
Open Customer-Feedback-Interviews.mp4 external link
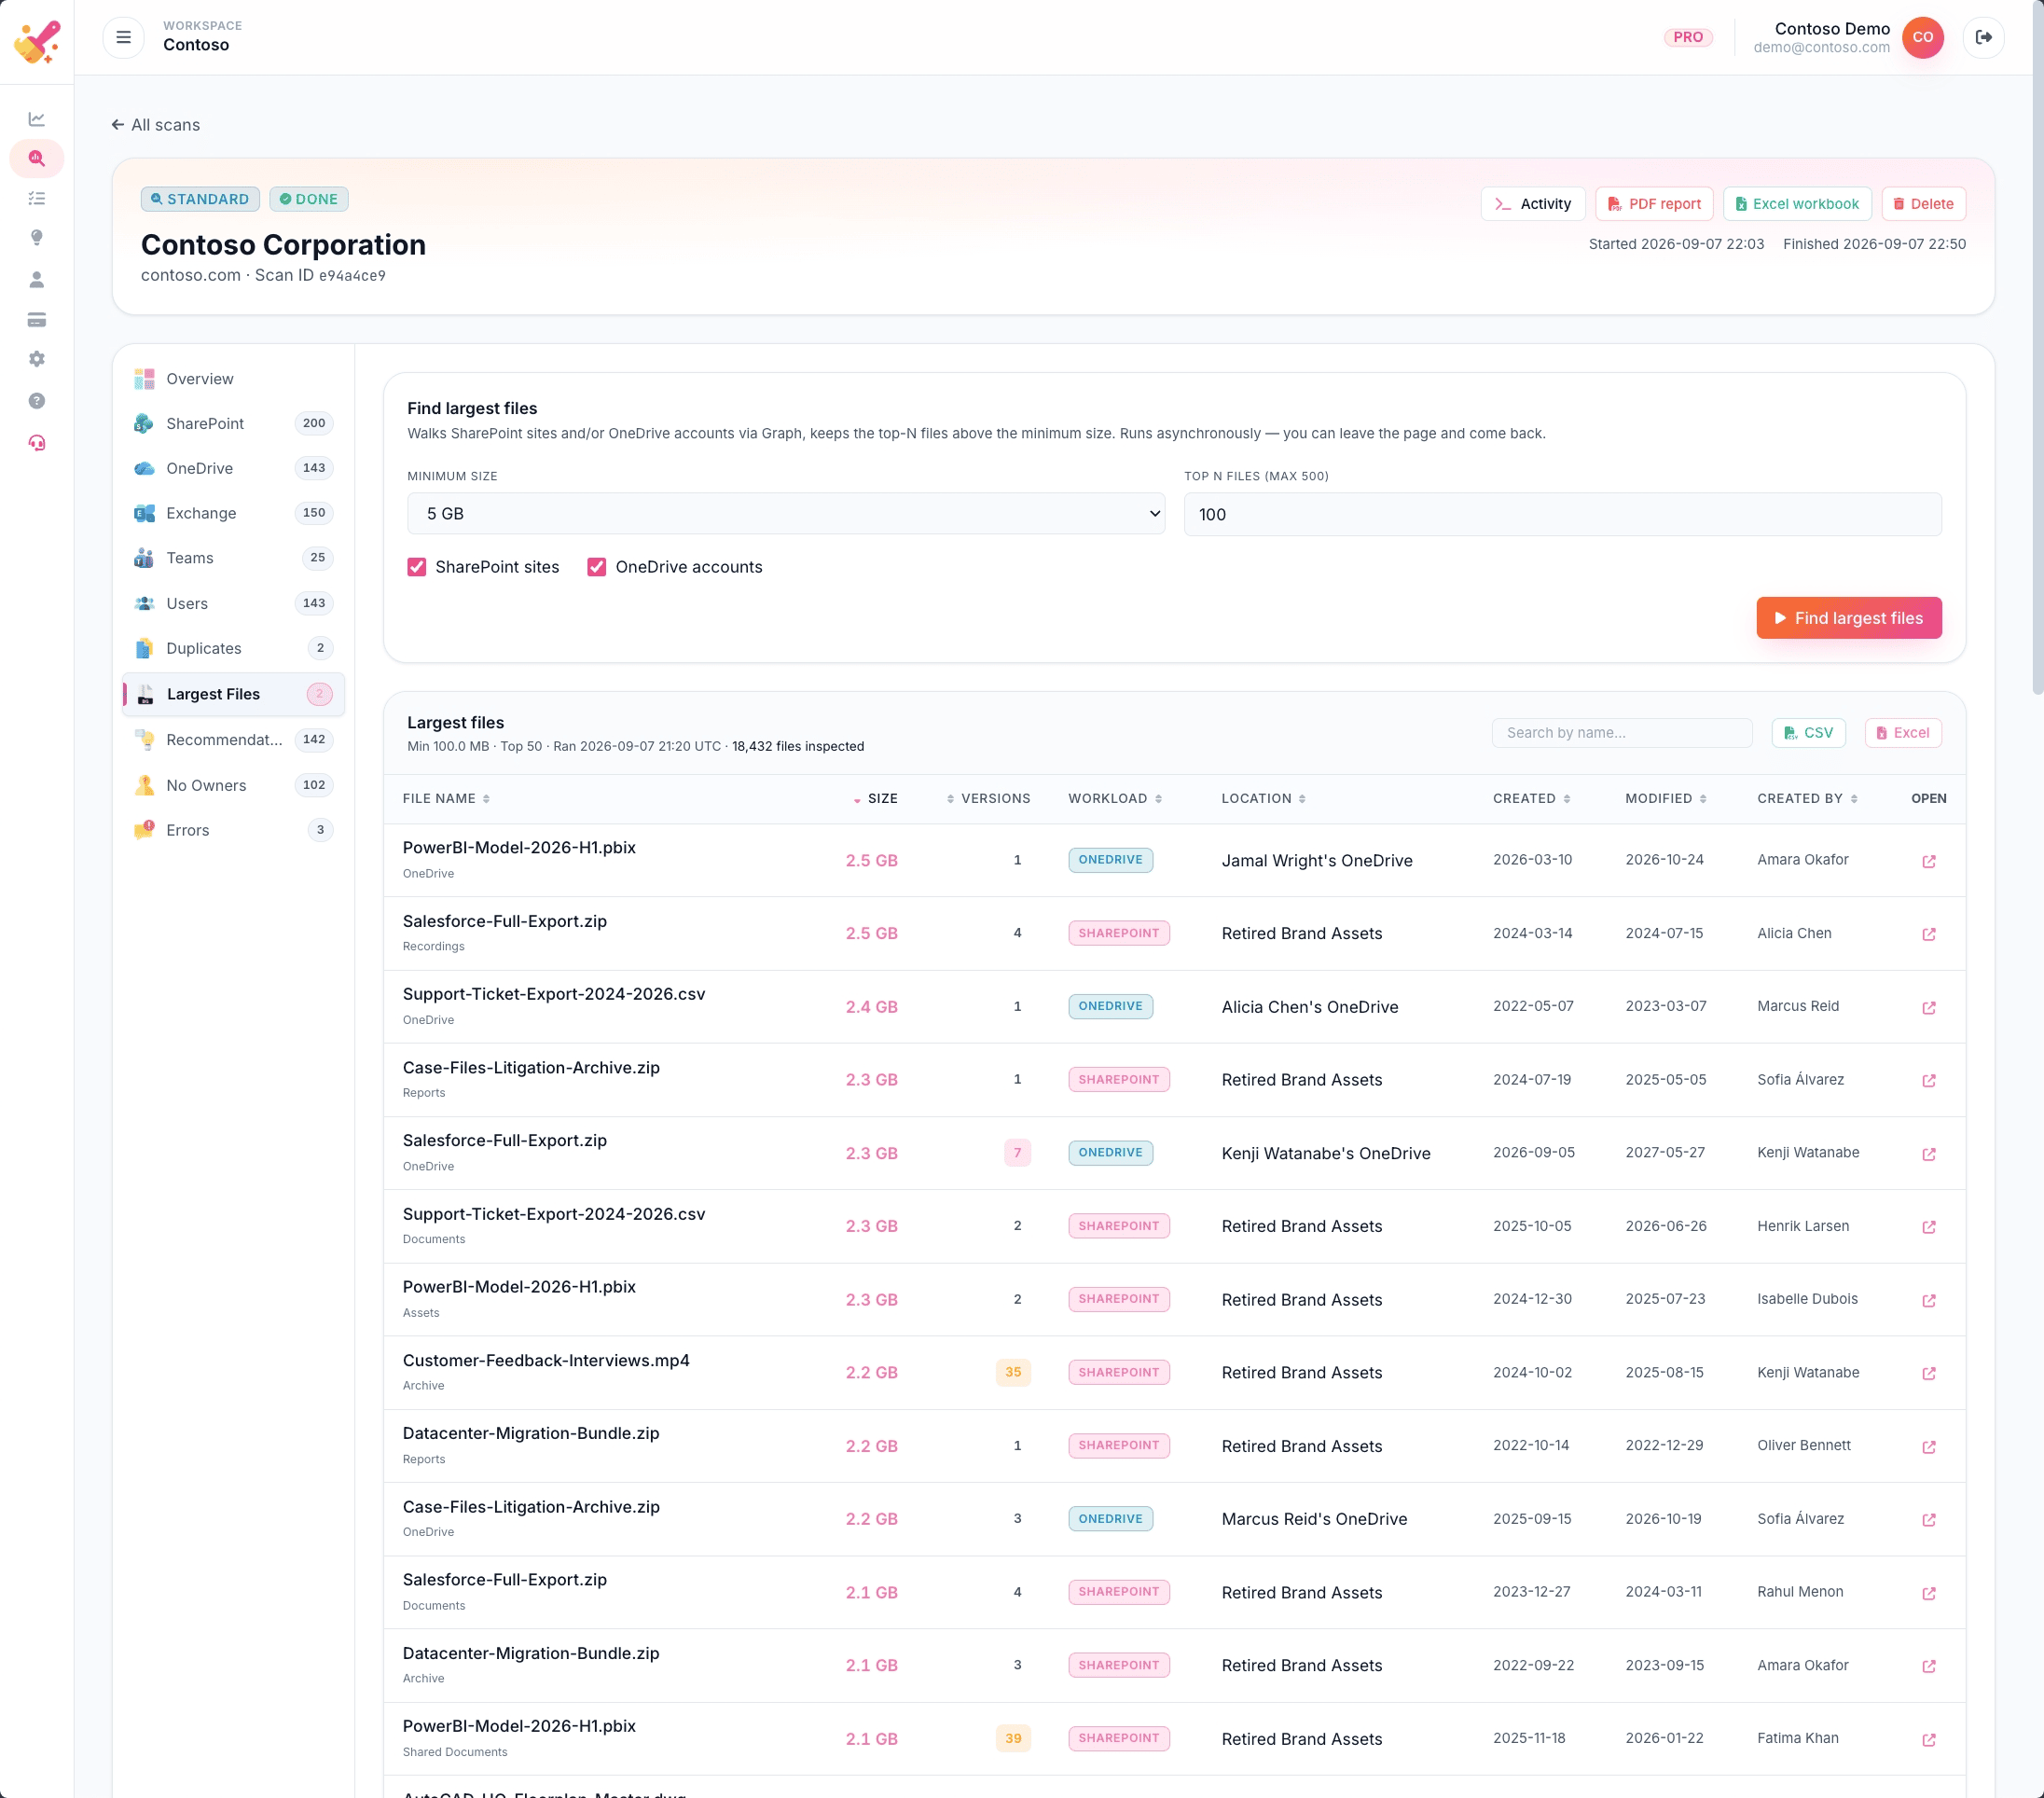pyautogui.click(x=1928, y=1373)
